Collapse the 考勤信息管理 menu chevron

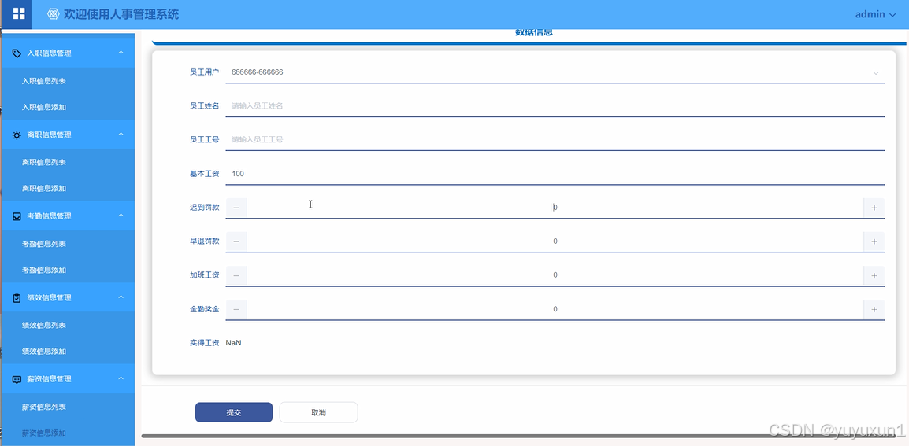point(121,216)
